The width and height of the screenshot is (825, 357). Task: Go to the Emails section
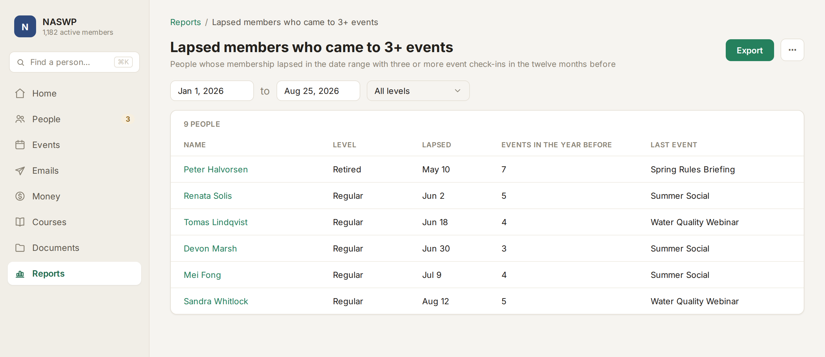[74, 170]
